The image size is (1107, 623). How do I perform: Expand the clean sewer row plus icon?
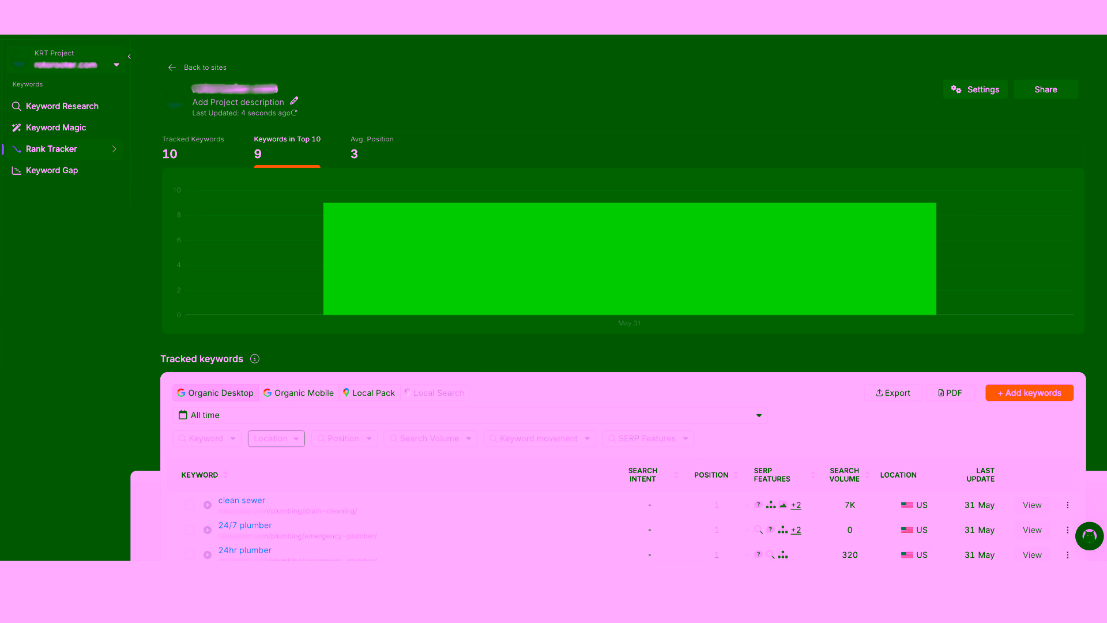[x=208, y=505]
